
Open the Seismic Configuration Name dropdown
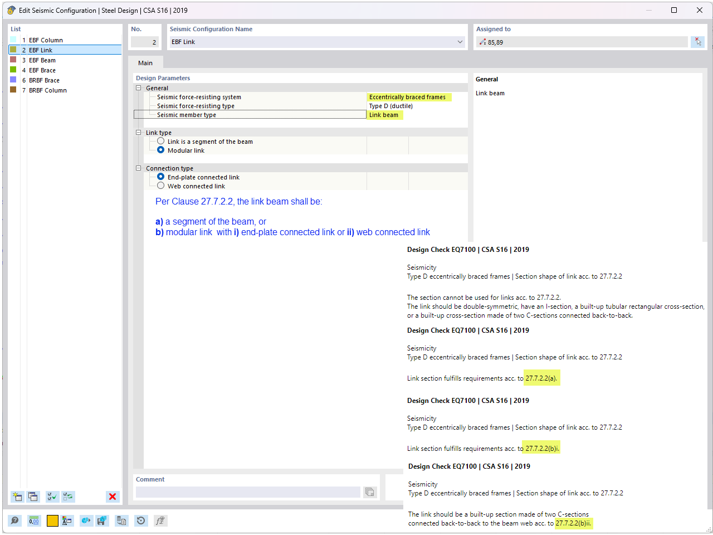(x=460, y=42)
